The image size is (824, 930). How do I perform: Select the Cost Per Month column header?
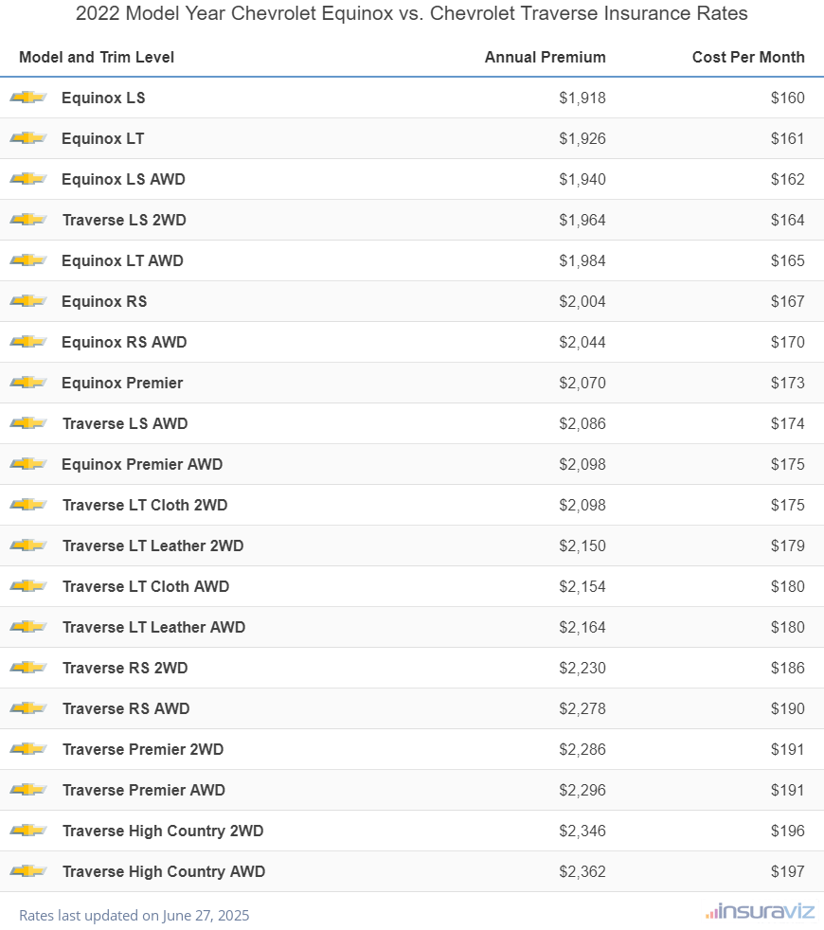pos(748,57)
